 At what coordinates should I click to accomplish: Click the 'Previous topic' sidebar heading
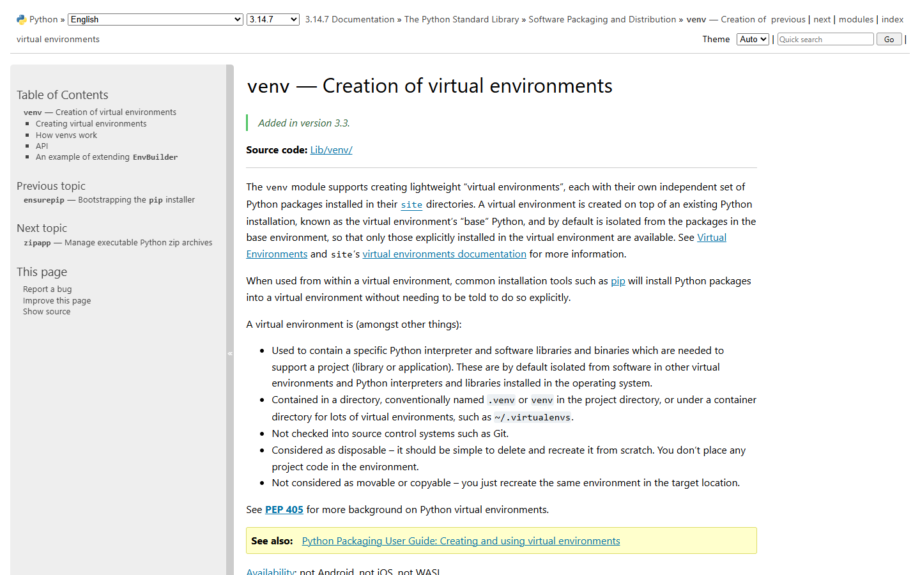tap(51, 186)
